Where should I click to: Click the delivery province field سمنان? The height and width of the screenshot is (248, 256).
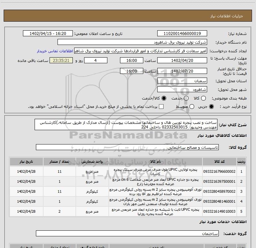tap(182, 81)
